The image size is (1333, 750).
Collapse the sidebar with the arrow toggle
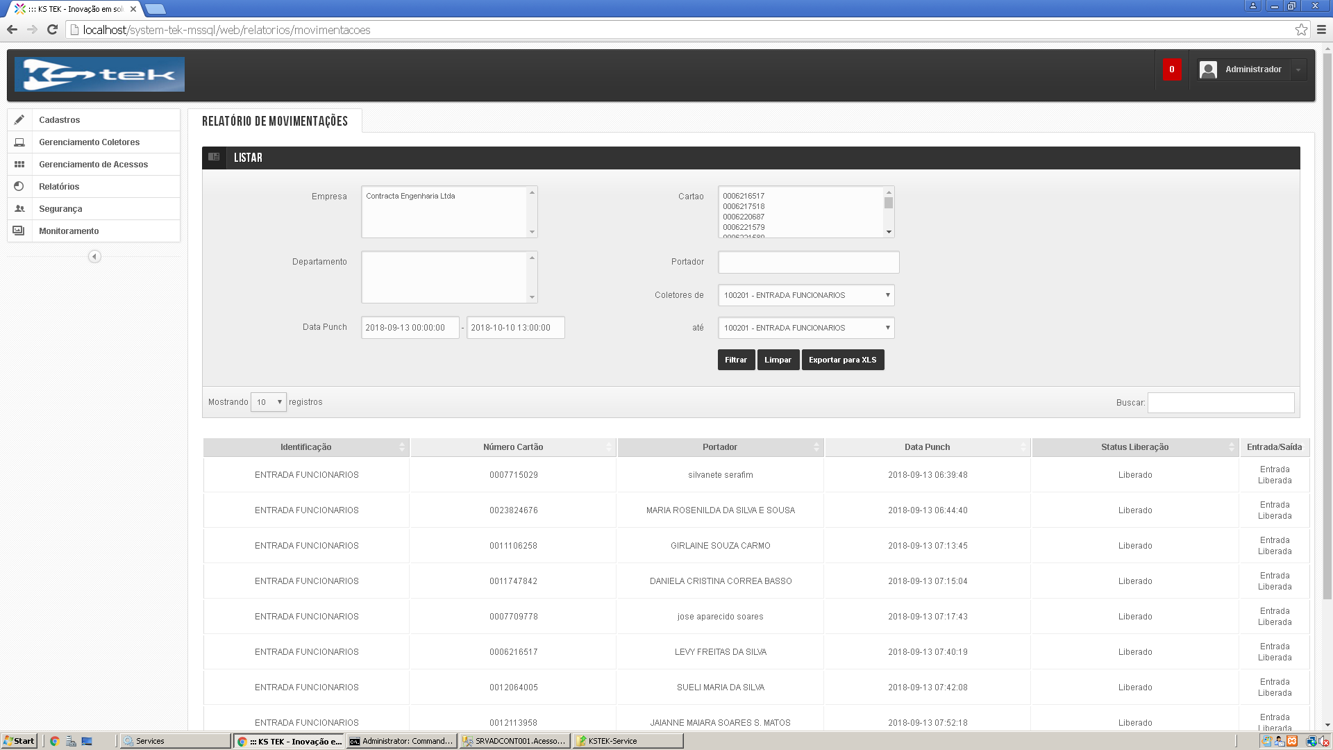pyautogui.click(x=94, y=257)
